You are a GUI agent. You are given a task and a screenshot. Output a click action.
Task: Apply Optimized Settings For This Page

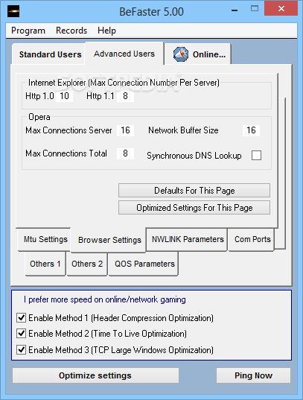pos(194,208)
